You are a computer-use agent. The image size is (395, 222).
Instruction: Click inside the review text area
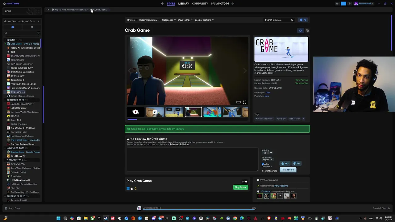coord(192,159)
